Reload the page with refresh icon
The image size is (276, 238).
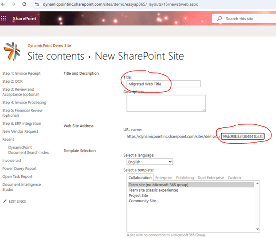tap(24, 4)
